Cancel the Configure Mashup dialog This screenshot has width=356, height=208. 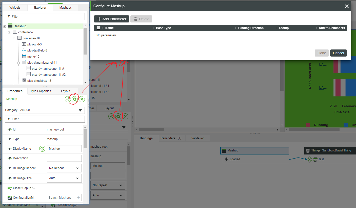coord(338,53)
